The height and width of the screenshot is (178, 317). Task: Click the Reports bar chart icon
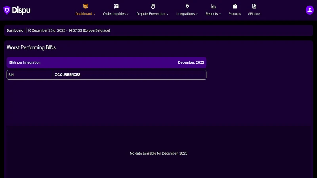pyautogui.click(x=213, y=6)
